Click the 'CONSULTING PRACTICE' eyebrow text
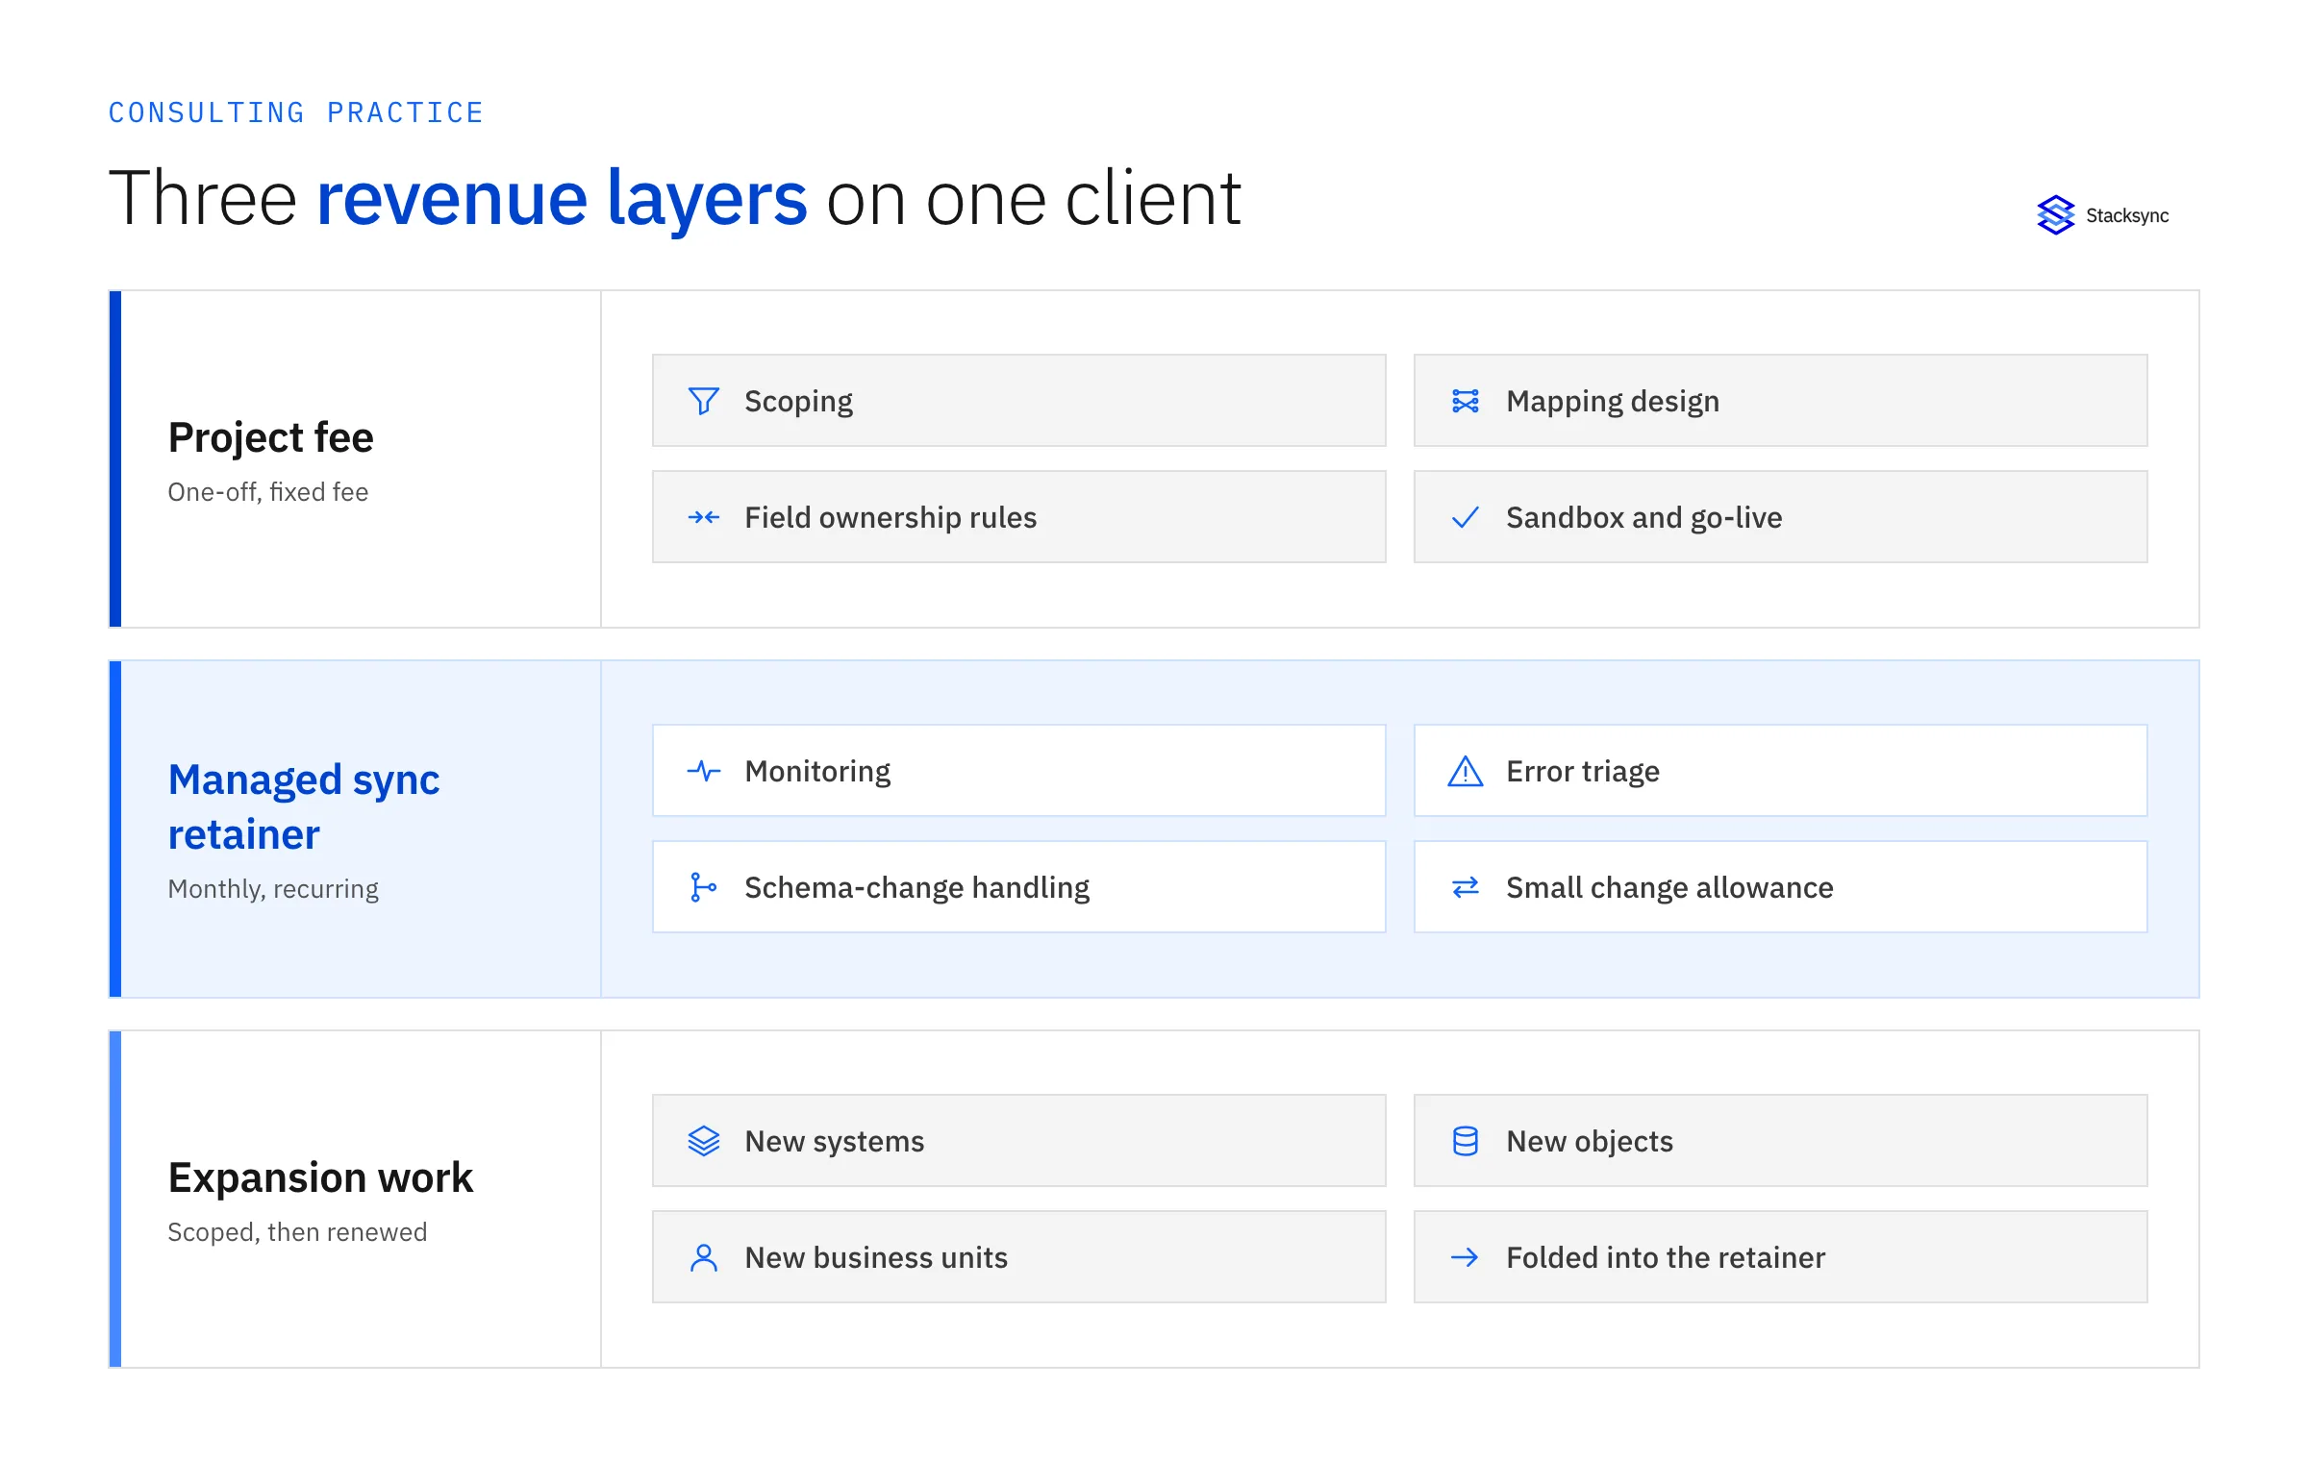Screen dimensions: 2308x1461 click(x=295, y=112)
